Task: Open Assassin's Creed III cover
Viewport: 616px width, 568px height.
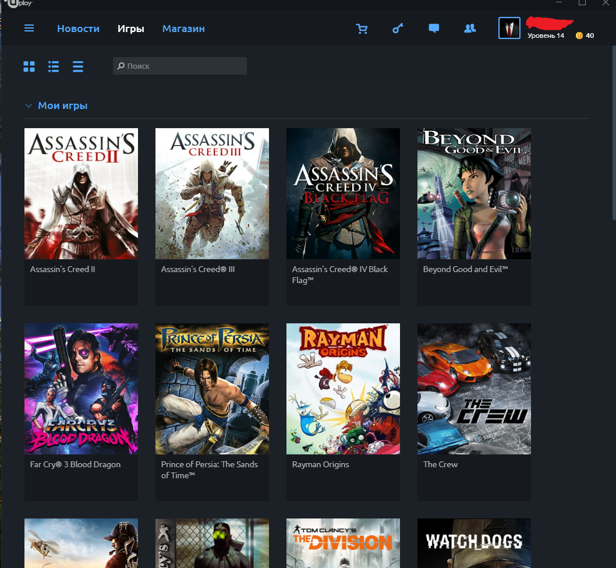Action: [x=212, y=193]
